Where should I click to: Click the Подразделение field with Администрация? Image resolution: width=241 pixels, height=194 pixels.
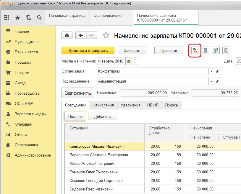tap(153, 81)
